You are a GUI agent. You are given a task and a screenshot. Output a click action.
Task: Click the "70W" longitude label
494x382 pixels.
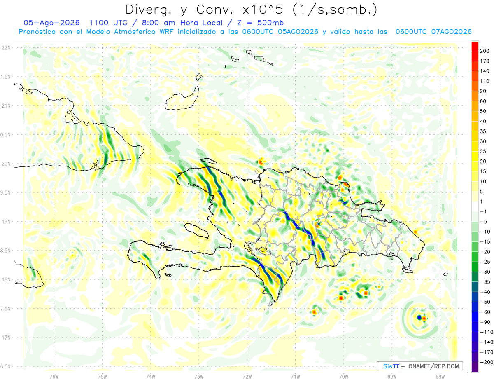pyautogui.click(x=344, y=376)
